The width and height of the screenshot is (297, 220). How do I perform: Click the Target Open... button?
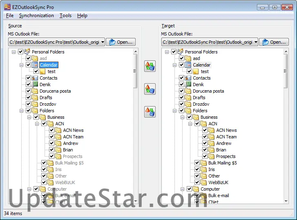pos(274,42)
